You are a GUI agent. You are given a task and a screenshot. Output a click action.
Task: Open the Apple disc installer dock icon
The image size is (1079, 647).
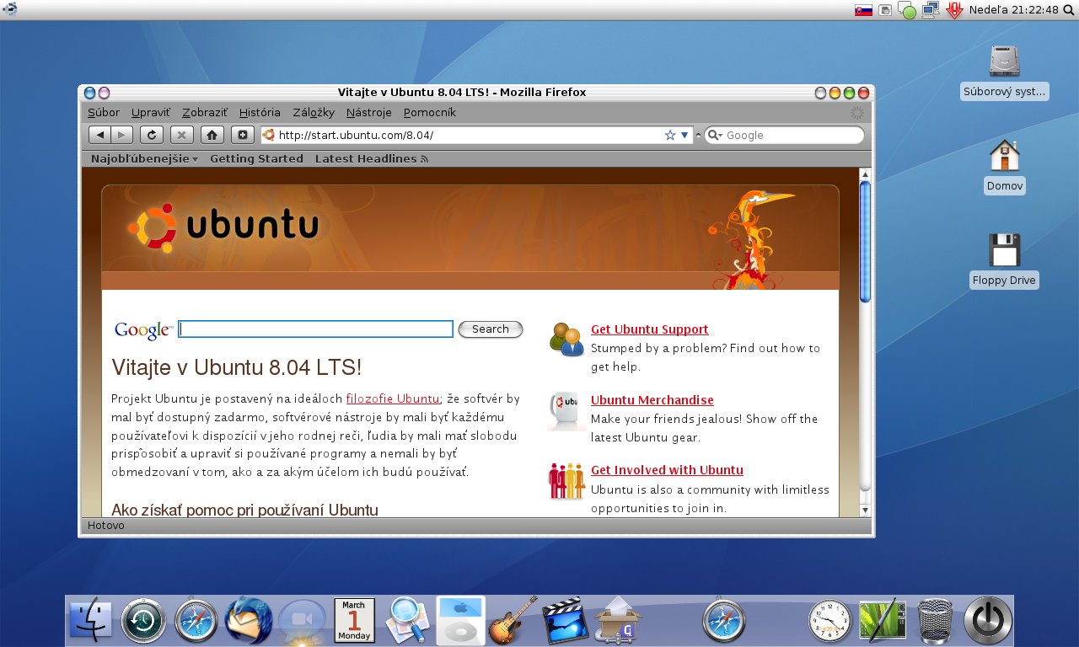[x=460, y=621]
